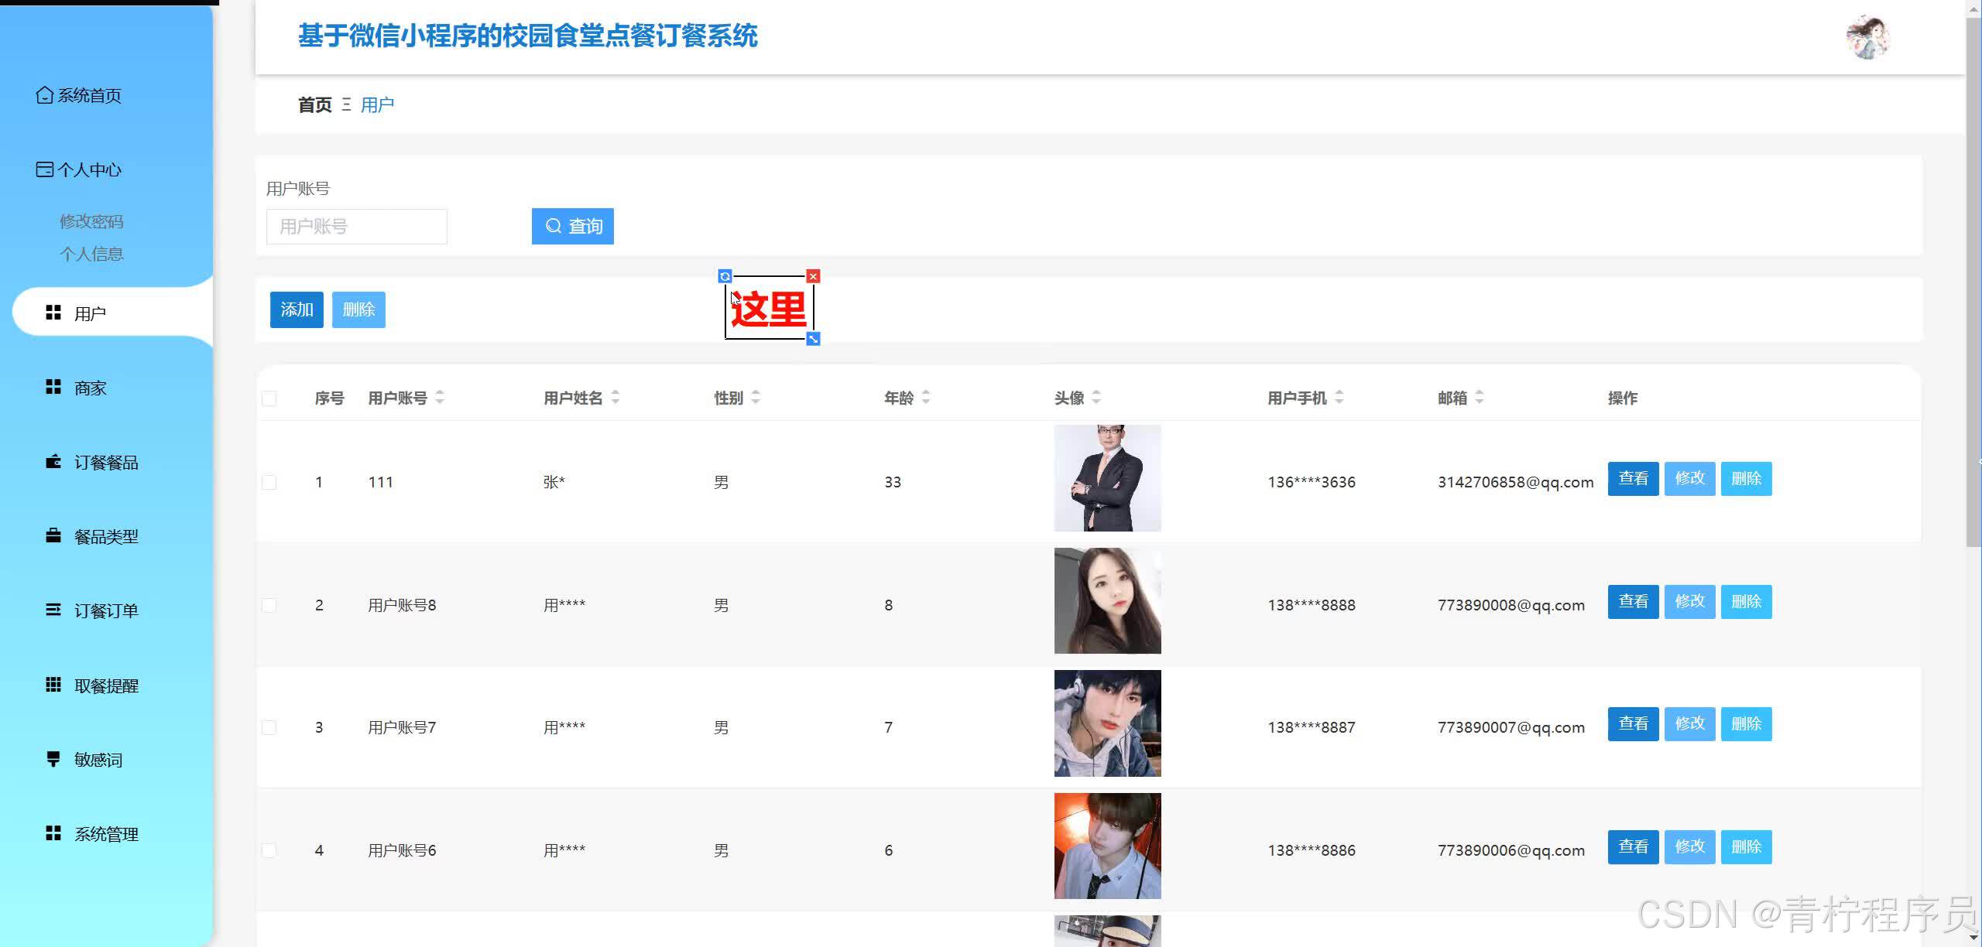This screenshot has width=1982, height=947.
Task: Open the 敏感词 sidebar icon item
Action: coord(53,759)
